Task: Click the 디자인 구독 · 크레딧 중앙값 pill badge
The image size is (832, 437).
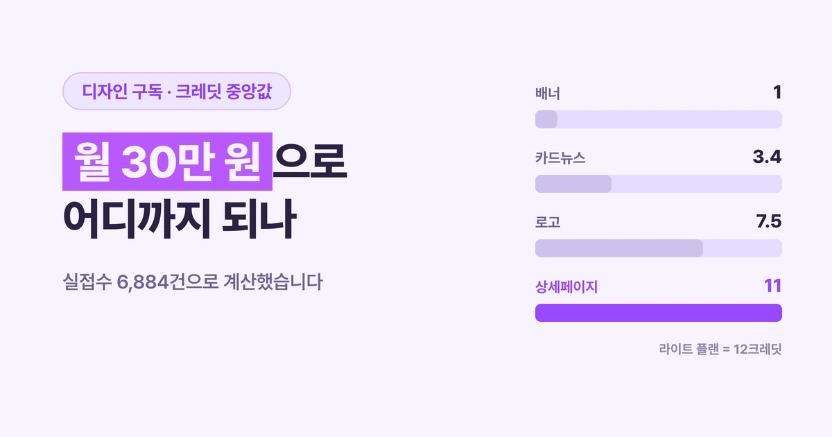Action: (x=177, y=91)
